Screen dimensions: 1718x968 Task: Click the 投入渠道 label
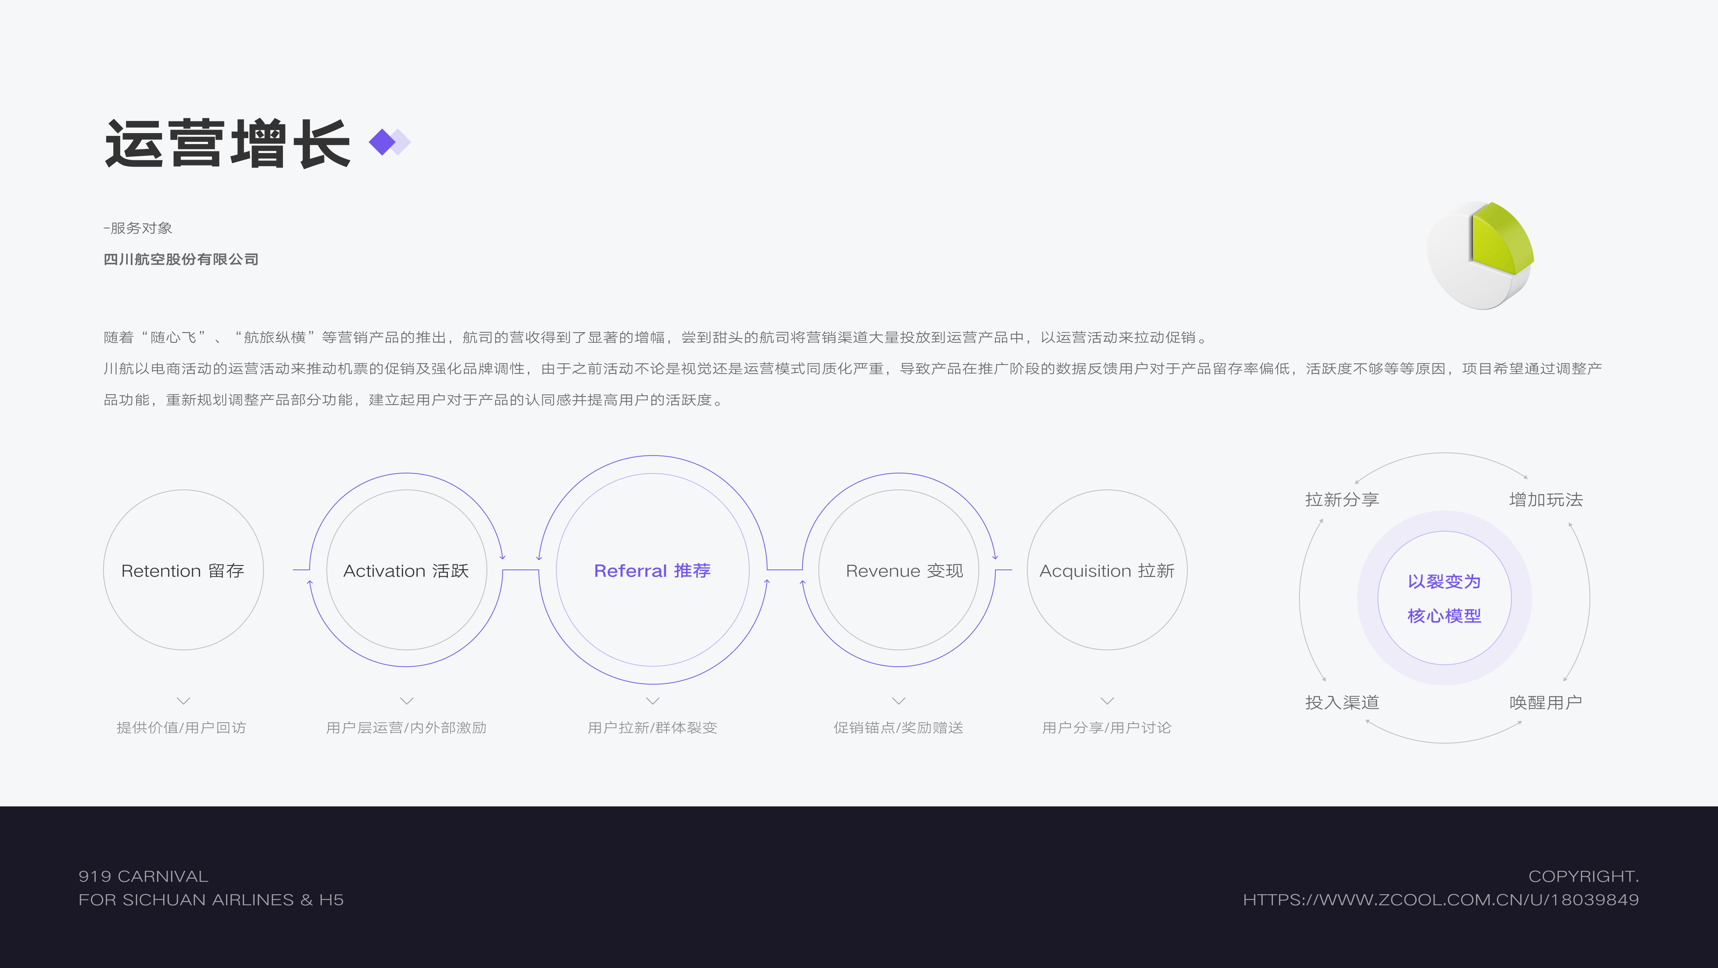tap(1342, 702)
